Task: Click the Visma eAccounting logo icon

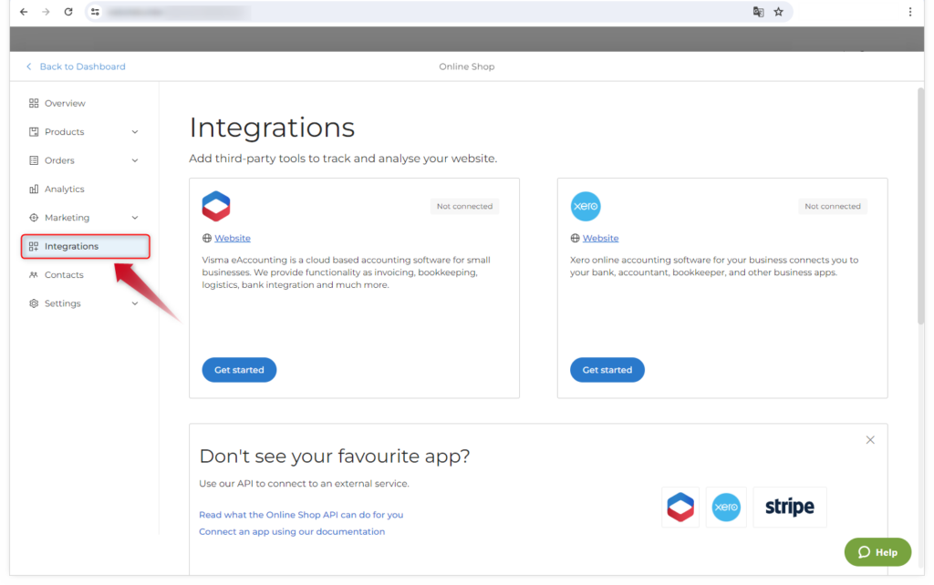Action: tap(216, 207)
